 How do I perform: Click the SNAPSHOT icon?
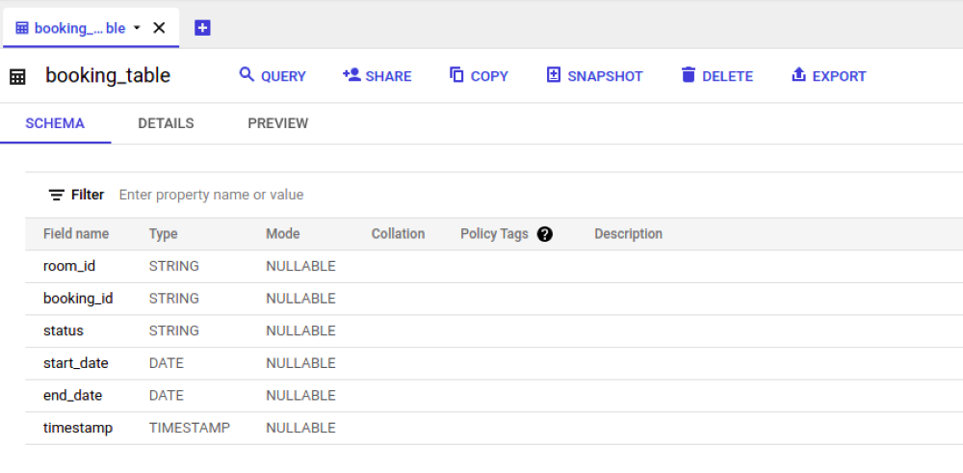coord(554,75)
